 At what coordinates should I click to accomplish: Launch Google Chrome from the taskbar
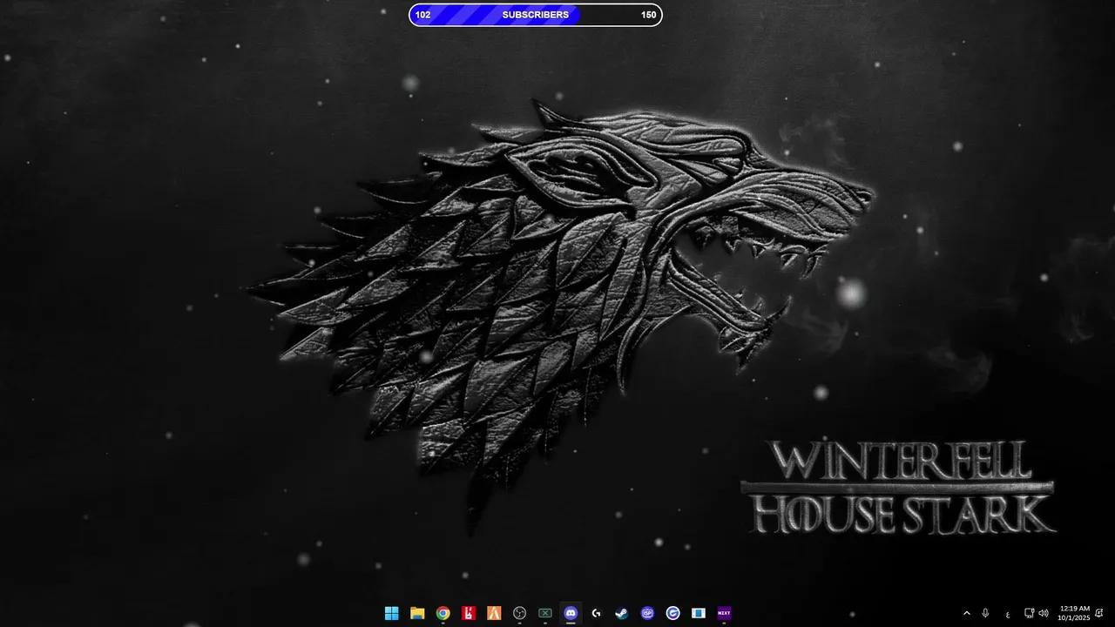click(x=443, y=613)
